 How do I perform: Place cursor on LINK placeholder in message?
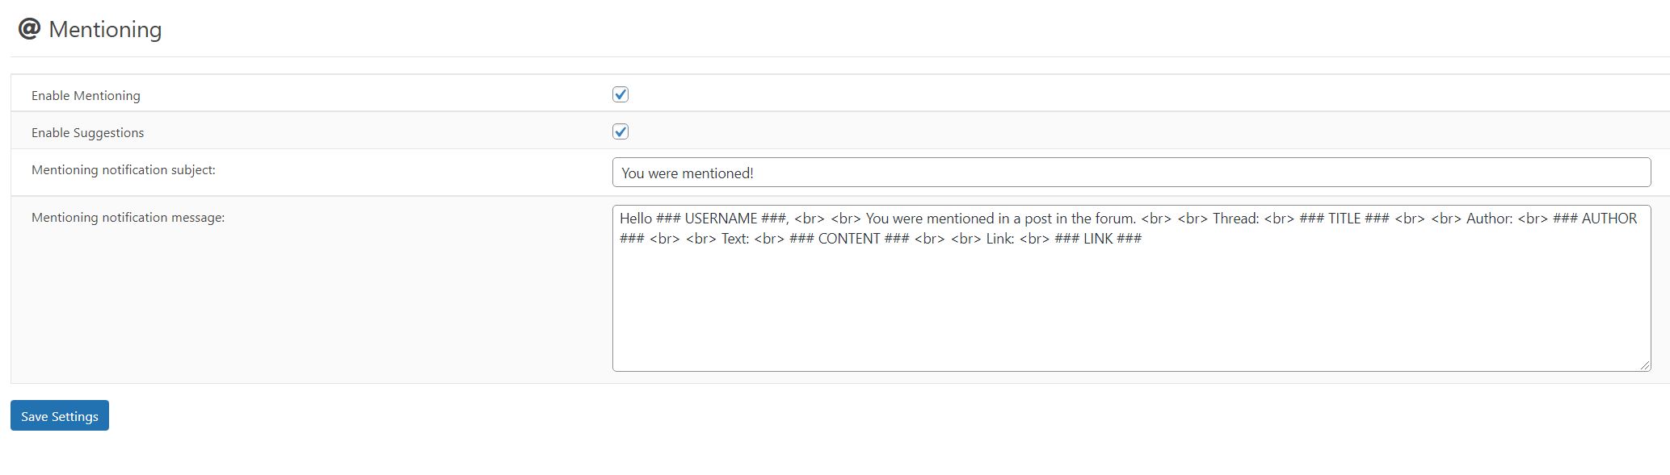1098,239
